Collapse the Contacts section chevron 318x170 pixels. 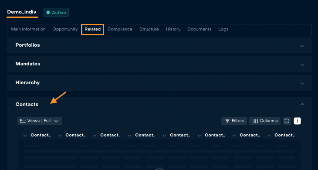302,104
